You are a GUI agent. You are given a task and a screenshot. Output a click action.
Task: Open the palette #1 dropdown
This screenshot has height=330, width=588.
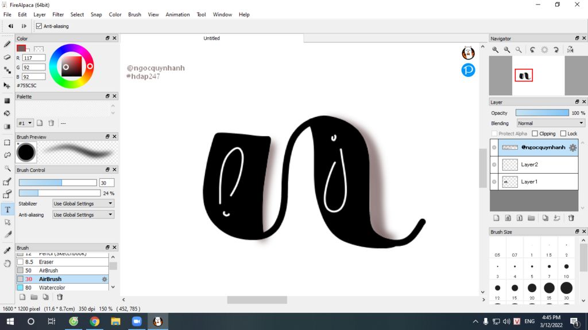[25, 123]
